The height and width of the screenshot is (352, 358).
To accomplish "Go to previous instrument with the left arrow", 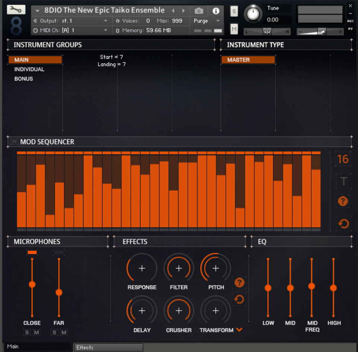I will (x=173, y=11).
